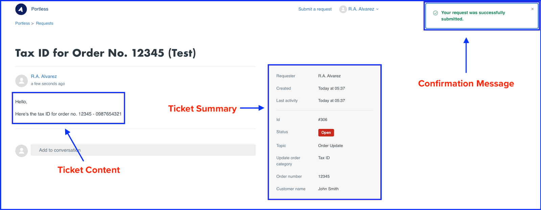Screen dimensions: 541x210
Task: Click the R.A. Alvarez author name link
Action: (x=44, y=77)
